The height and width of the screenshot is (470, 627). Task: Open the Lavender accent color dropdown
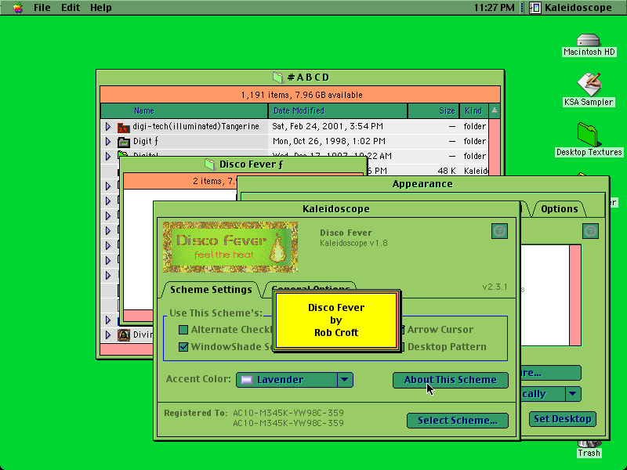[295, 380]
